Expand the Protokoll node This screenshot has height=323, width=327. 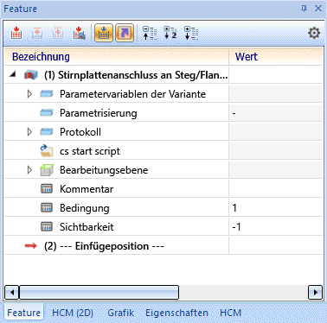29,132
